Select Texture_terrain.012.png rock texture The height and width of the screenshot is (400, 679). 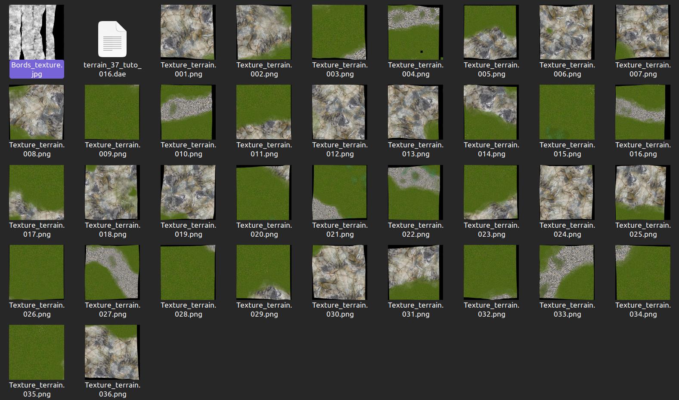(x=340, y=112)
